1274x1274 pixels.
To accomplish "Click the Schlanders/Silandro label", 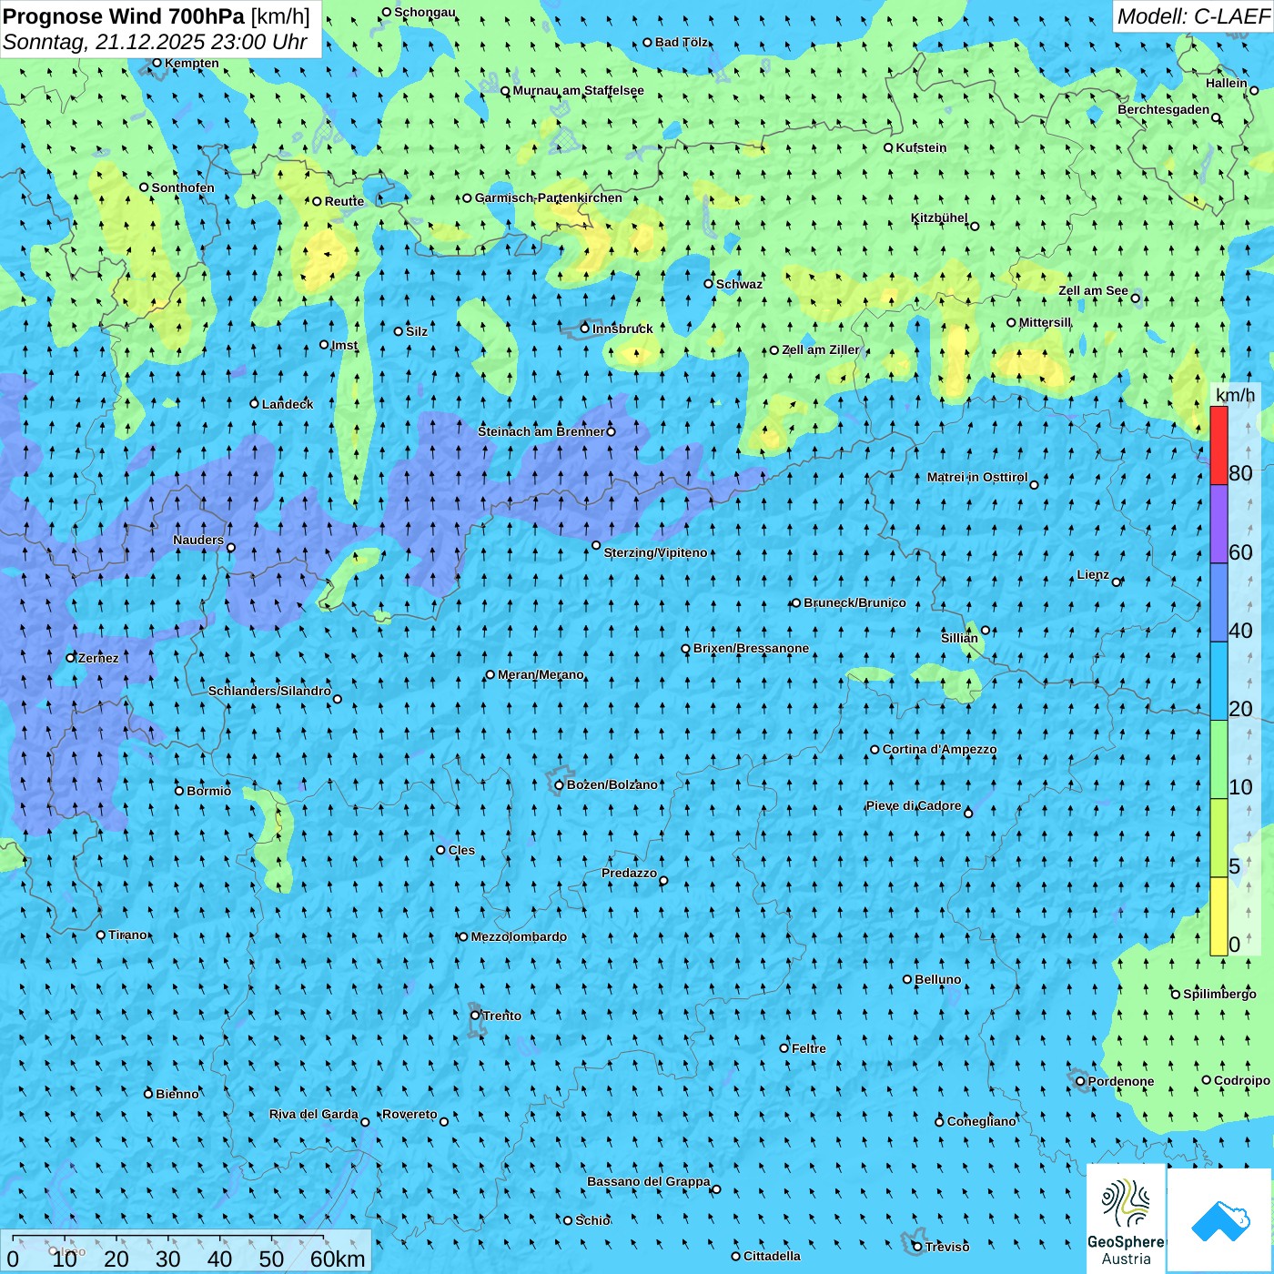I will click(269, 691).
